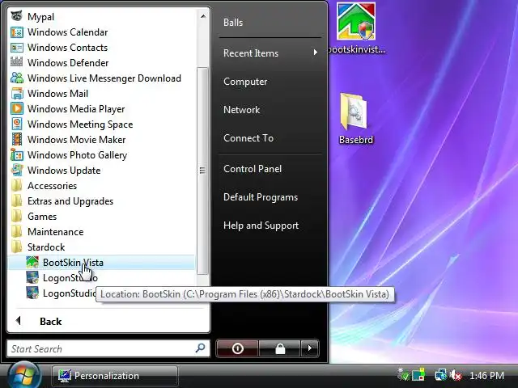Click the Windows Defender castle icon
Screen dimensions: 518x388
point(16,62)
